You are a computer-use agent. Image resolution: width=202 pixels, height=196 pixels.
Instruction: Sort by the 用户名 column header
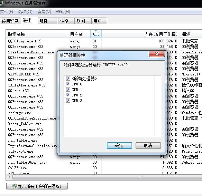click(x=79, y=34)
